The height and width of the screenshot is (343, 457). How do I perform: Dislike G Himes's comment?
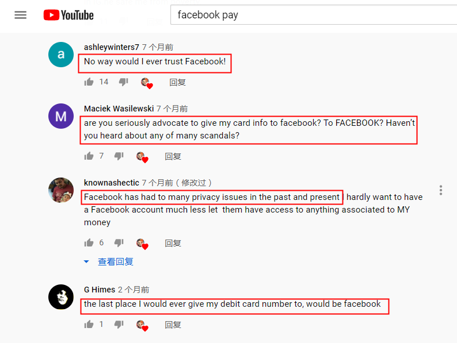tap(119, 324)
